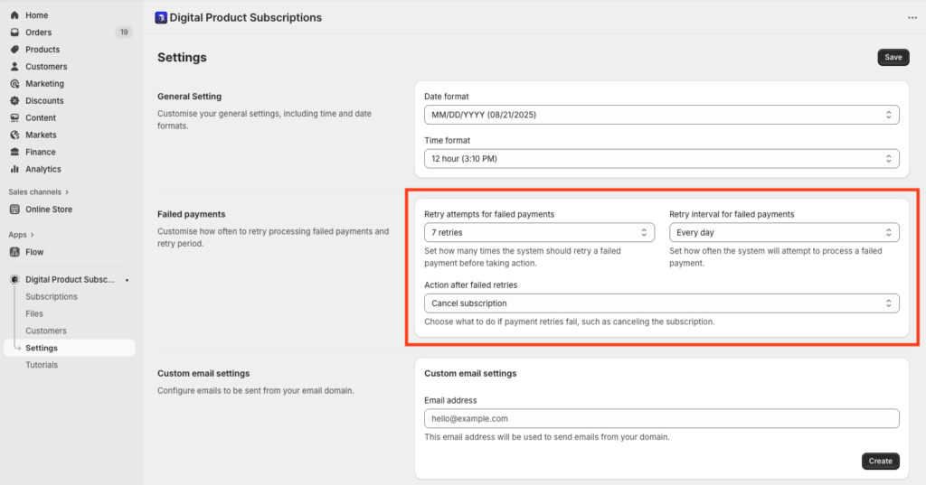Open Action after failed retries dropdown
Image resolution: width=926 pixels, height=485 pixels.
[661, 303]
